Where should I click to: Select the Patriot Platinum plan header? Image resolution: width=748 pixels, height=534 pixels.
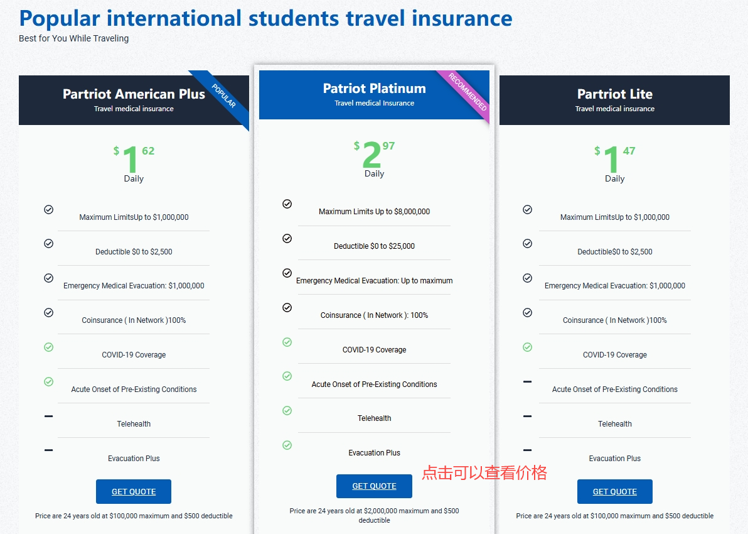[374, 94]
